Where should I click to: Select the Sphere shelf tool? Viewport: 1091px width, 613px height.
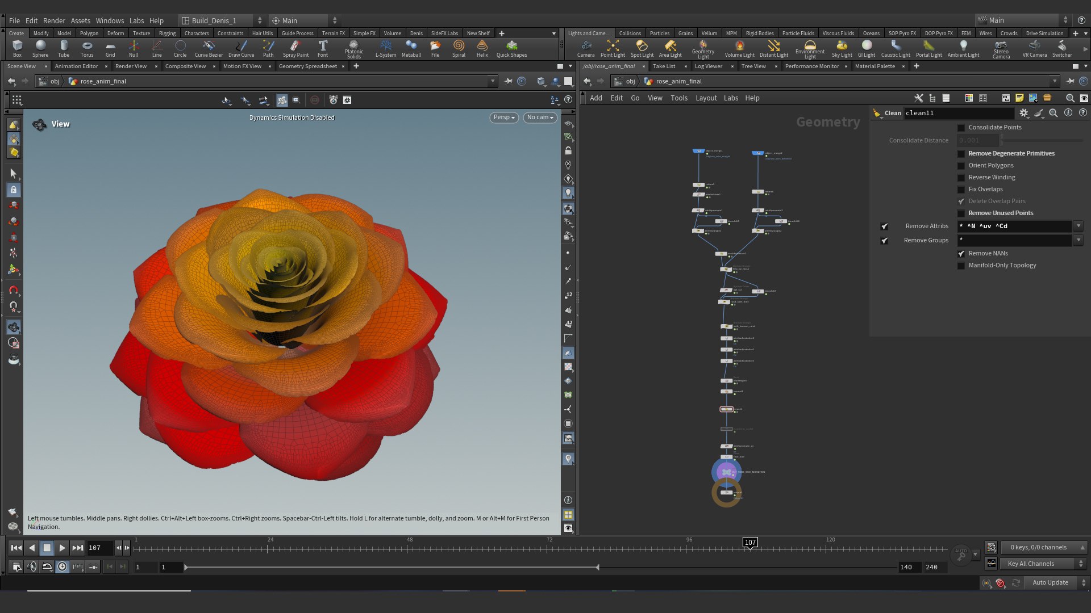pyautogui.click(x=40, y=48)
